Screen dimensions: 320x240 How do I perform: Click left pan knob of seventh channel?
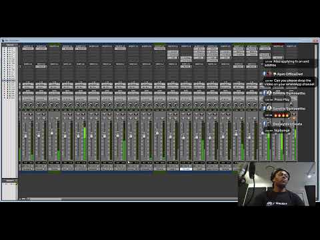point(104,105)
